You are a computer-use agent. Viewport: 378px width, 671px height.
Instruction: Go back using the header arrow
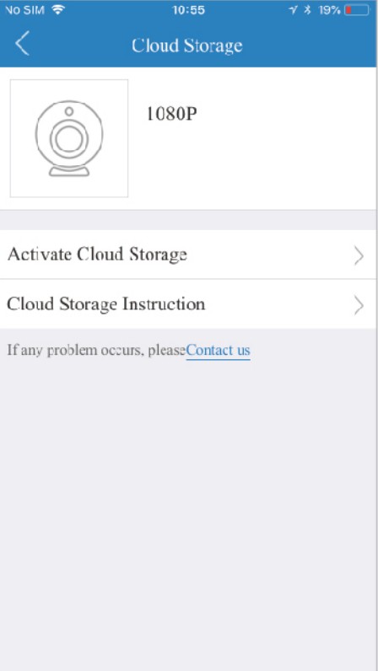[22, 43]
